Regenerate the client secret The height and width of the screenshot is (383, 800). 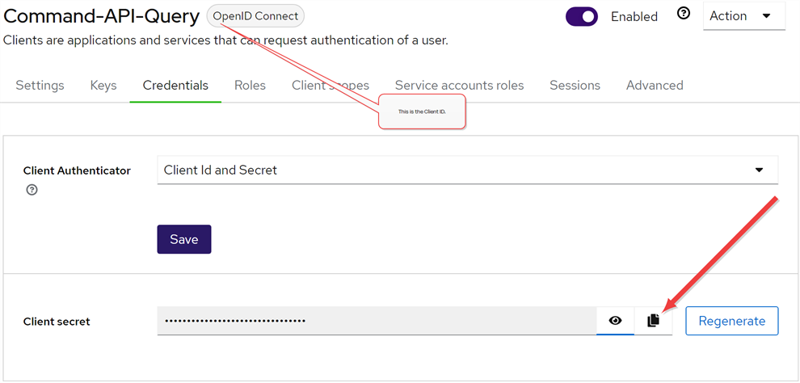tap(732, 321)
